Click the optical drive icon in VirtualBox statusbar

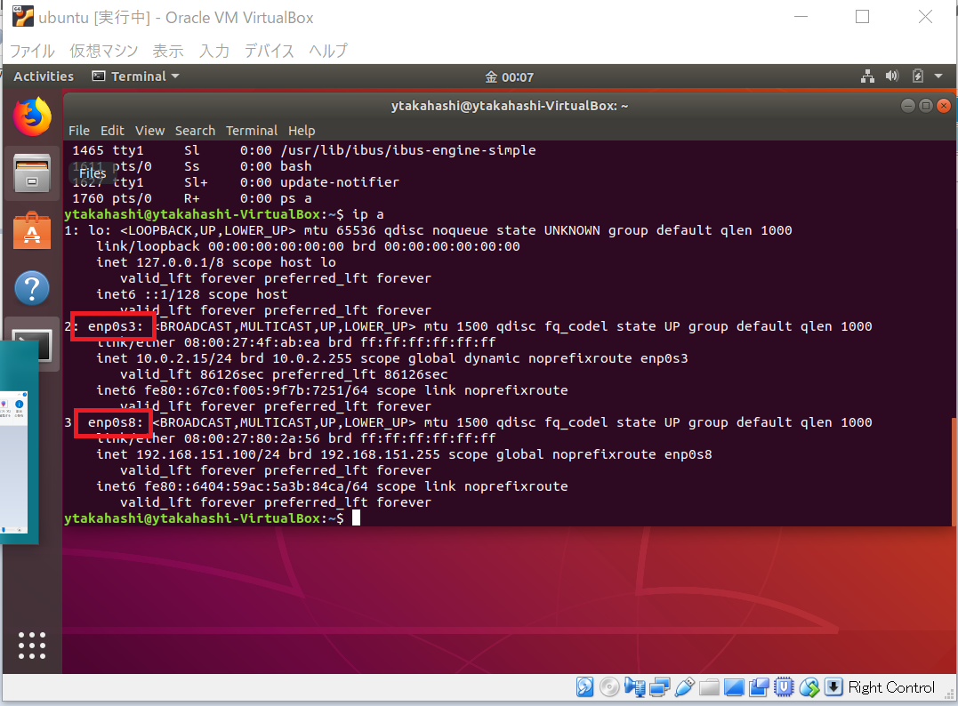click(609, 686)
